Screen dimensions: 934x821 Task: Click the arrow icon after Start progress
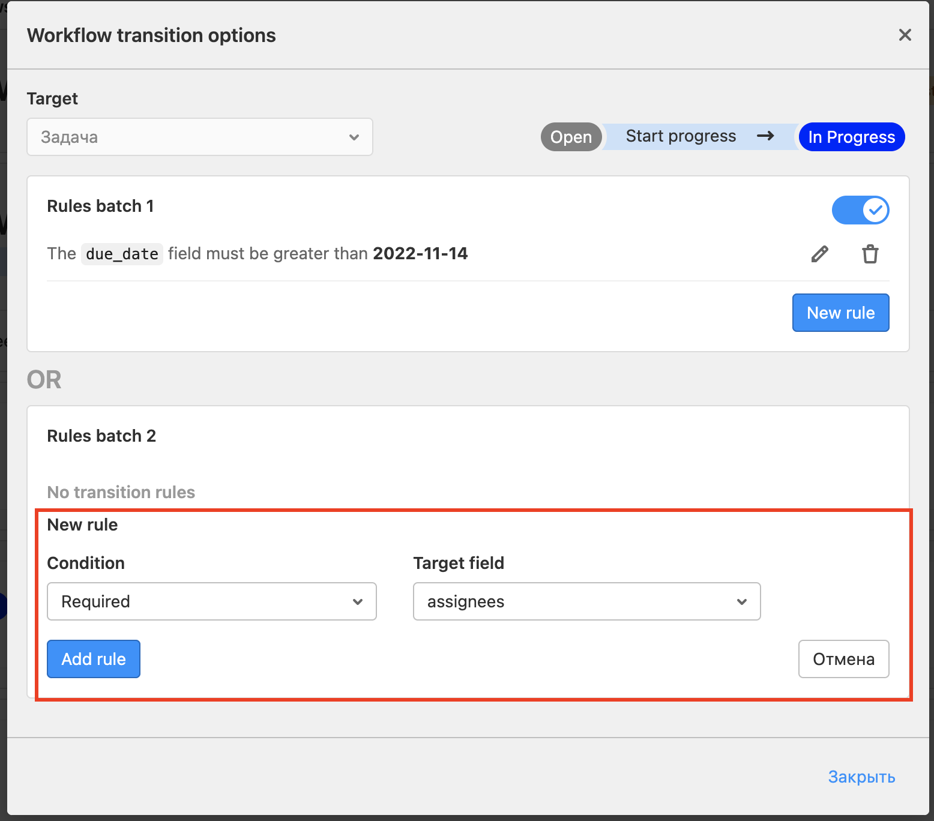[x=765, y=136]
